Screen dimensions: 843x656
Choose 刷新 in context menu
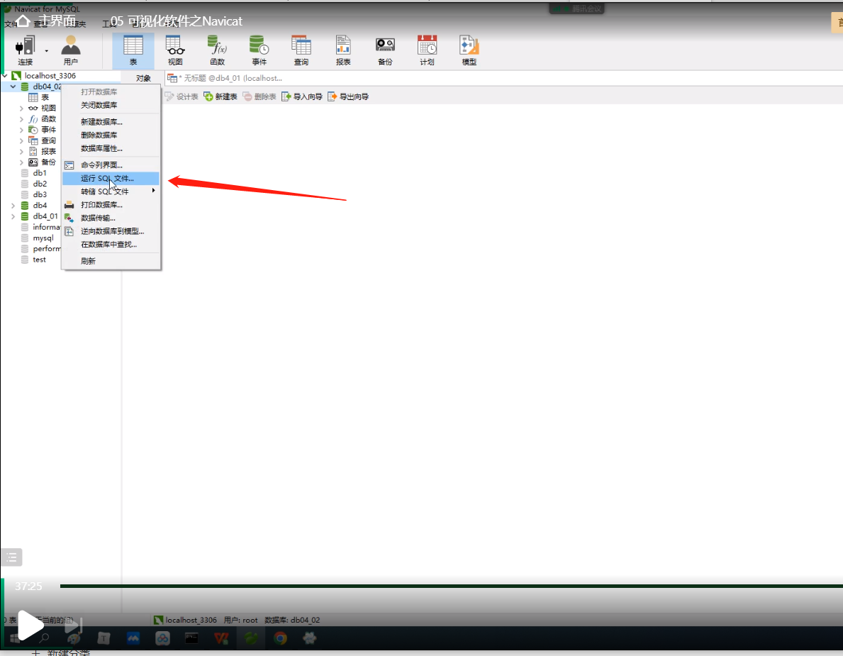pyautogui.click(x=111, y=261)
